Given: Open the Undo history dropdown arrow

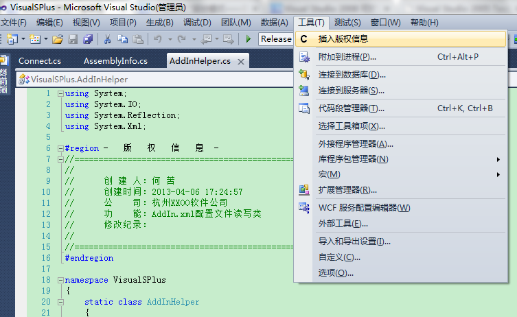Looking at the screenshot, I should tap(170, 40).
